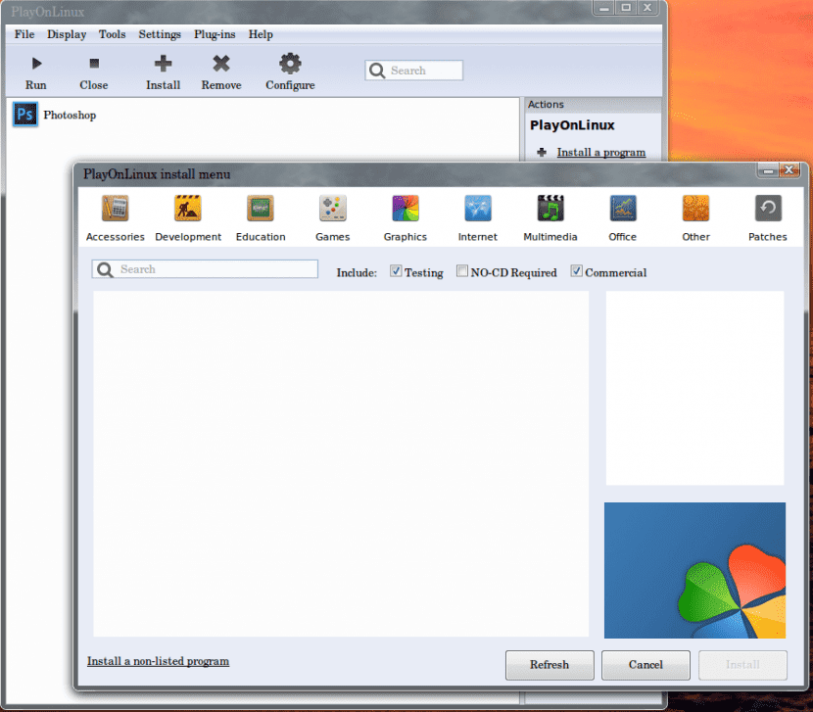This screenshot has height=712, width=813.
Task: Close the install menu dialog
Action: 789,170
